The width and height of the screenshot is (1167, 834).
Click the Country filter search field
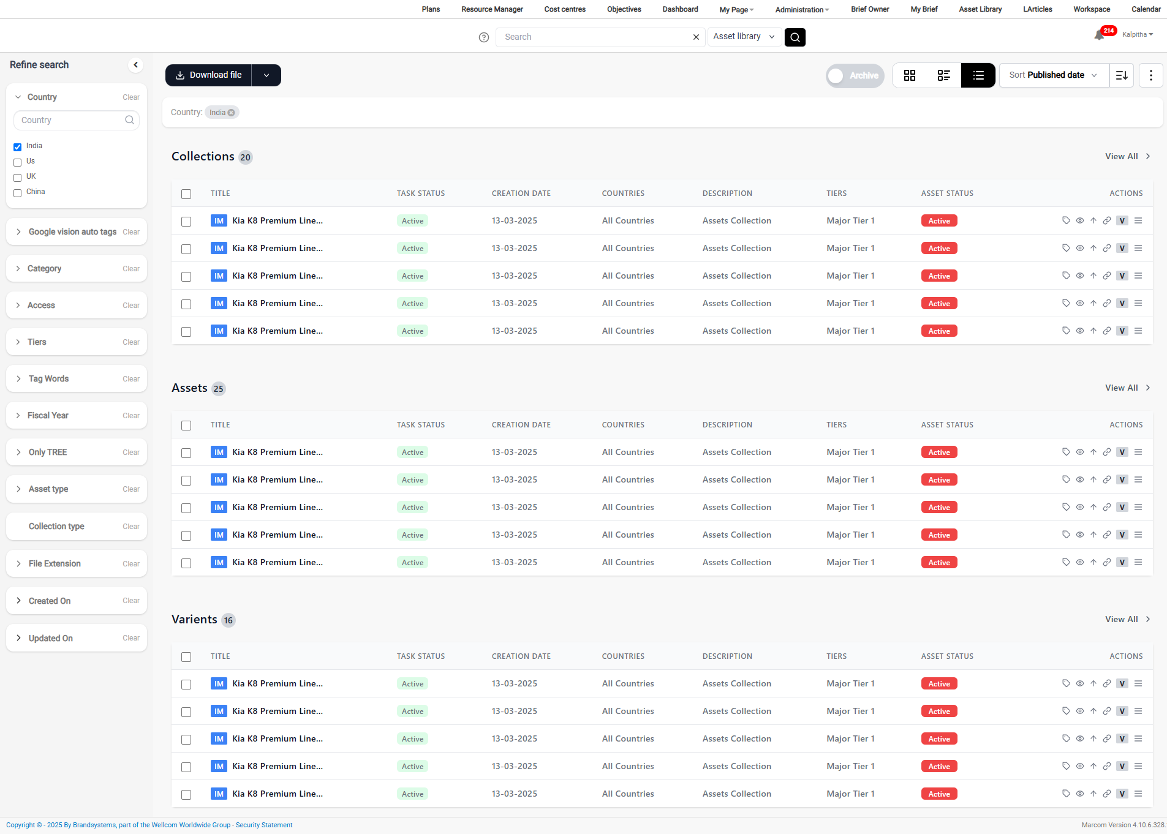(x=77, y=120)
